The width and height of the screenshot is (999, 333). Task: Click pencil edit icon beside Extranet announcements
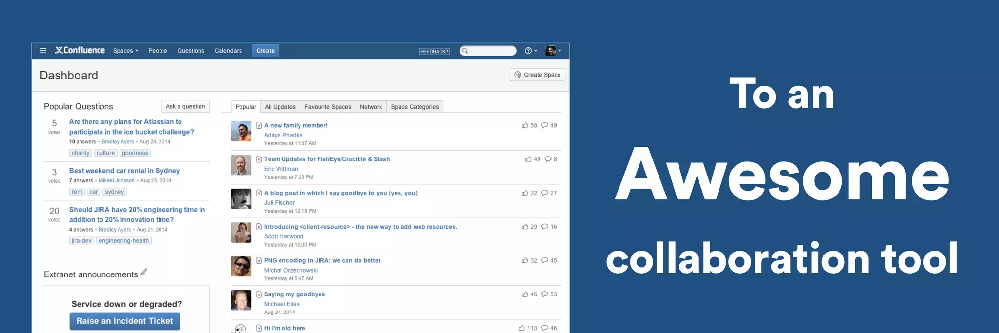click(x=144, y=272)
